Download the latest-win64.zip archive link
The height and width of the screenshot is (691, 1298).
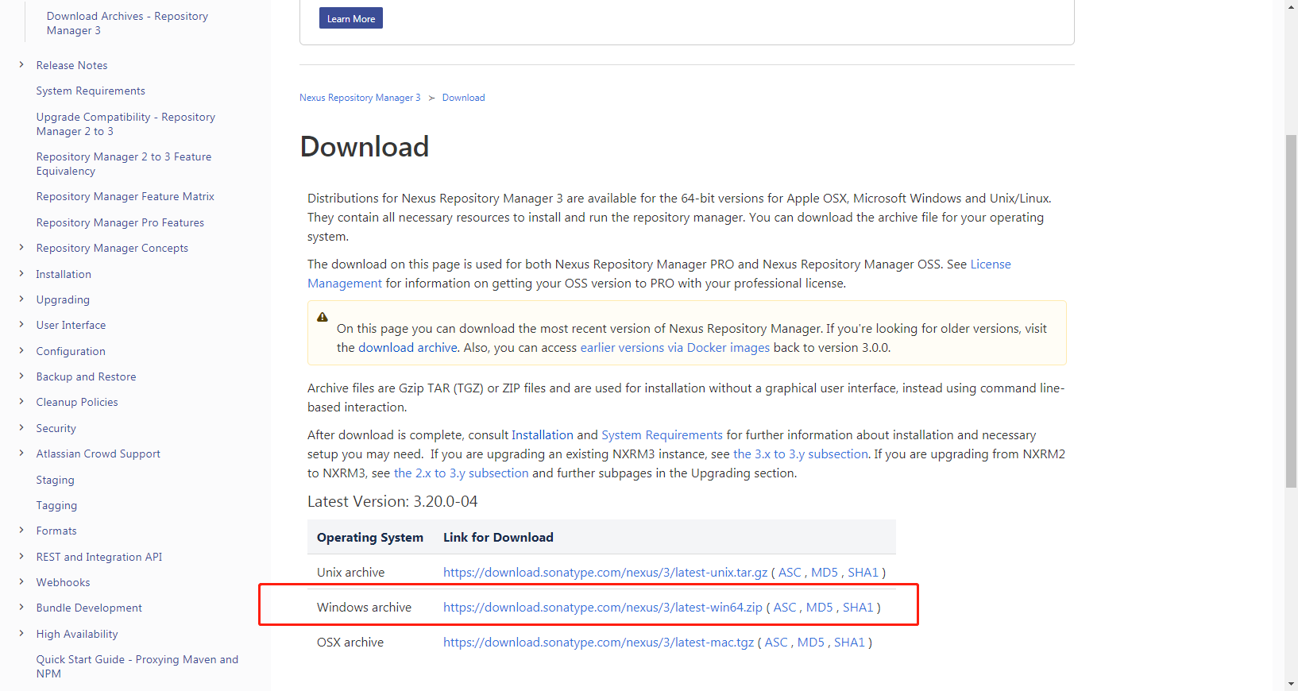coord(603,608)
